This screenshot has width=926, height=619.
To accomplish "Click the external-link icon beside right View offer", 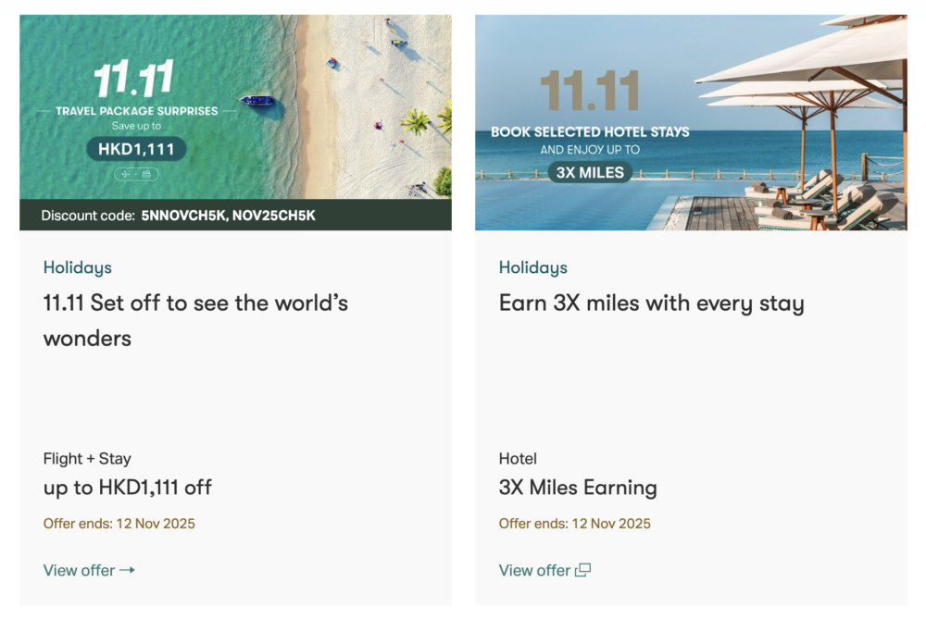I will (582, 570).
